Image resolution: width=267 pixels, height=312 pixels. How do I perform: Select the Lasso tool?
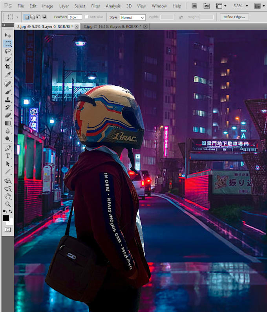[x=8, y=51]
